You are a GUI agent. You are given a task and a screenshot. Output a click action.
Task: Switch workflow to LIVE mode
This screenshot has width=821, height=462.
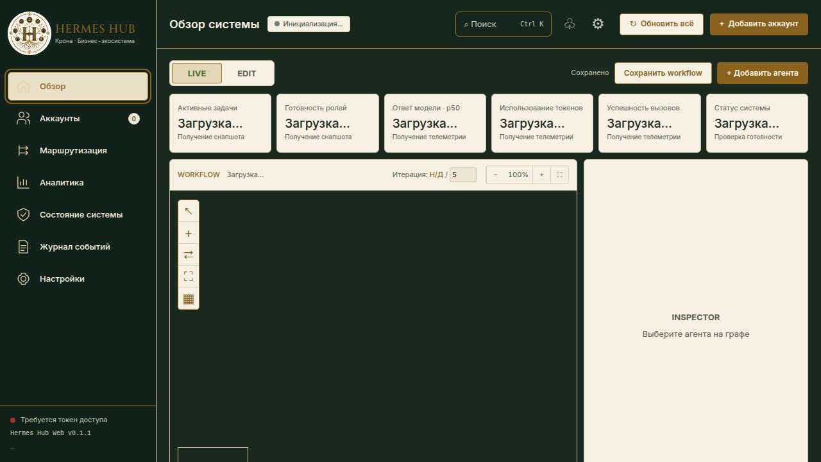[197, 73]
